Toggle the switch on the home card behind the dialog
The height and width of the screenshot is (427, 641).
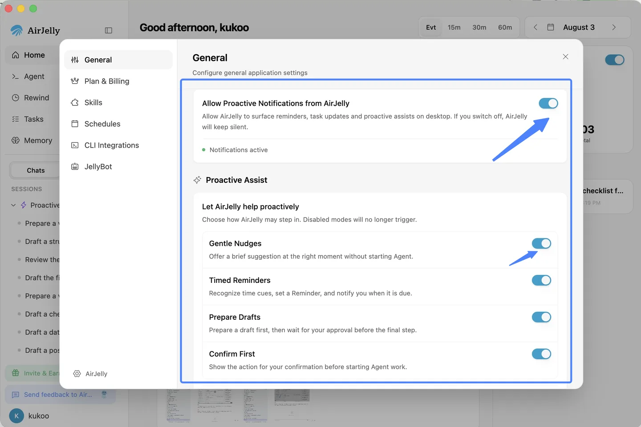click(x=615, y=60)
